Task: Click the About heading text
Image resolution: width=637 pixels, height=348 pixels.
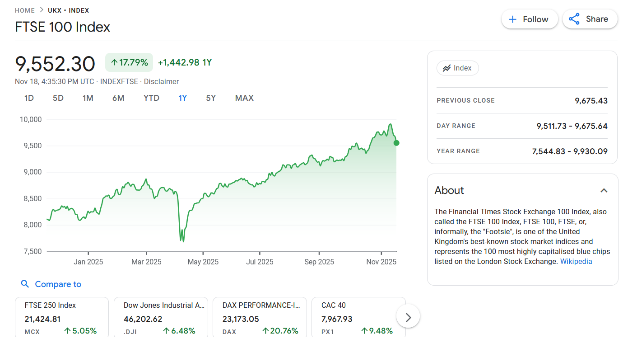Action: (449, 190)
